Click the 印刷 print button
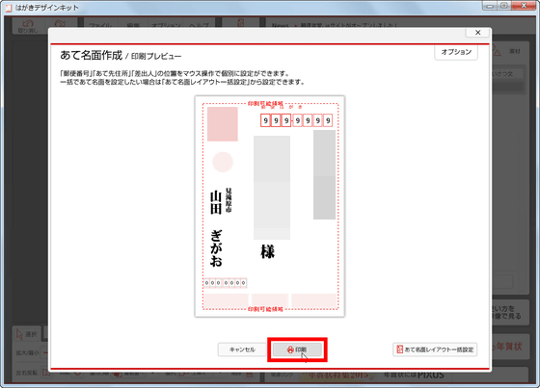Screen dimensions: 540x388 tap(297, 349)
